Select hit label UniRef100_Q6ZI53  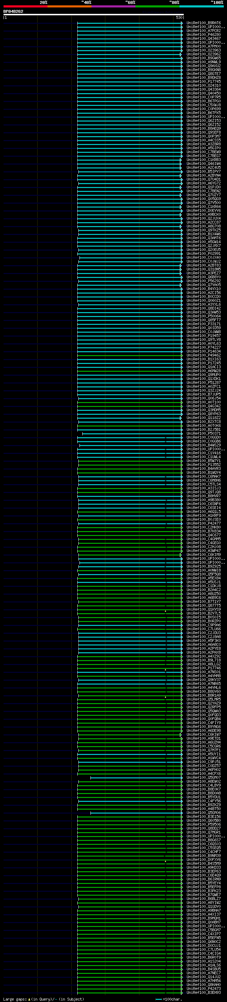point(204,120)
